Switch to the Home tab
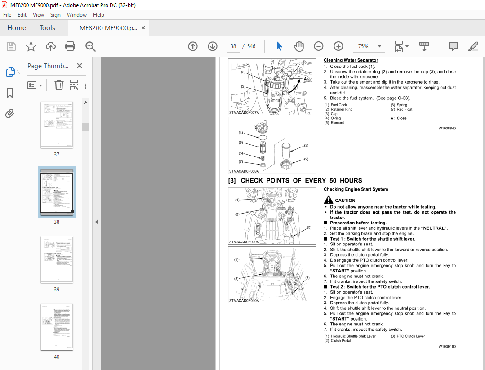Image resolution: width=485 pixels, height=370 pixels. point(17,28)
